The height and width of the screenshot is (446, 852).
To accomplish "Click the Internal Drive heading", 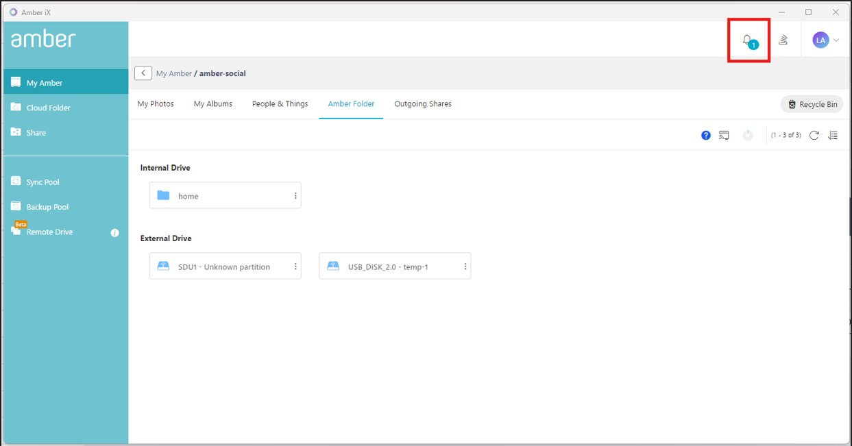I will coord(165,168).
